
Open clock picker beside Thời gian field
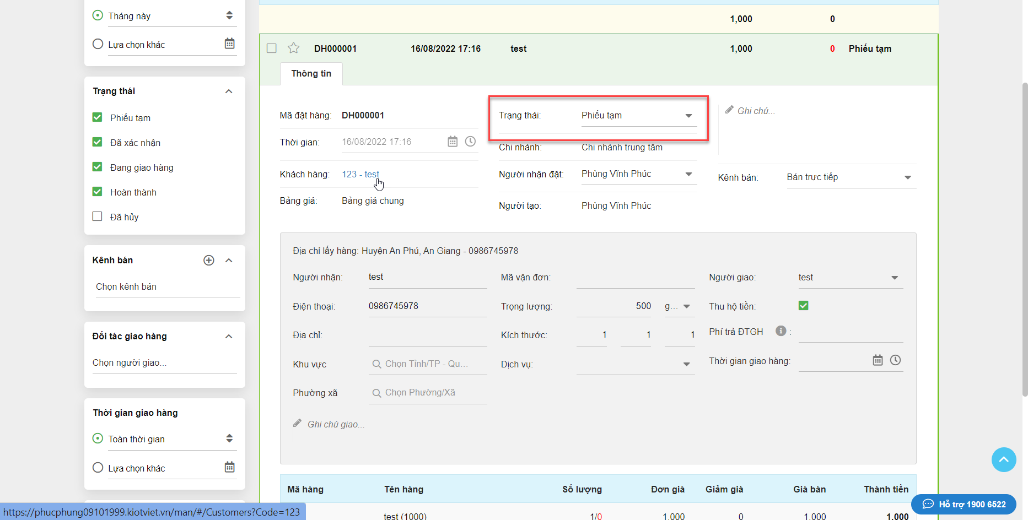pyautogui.click(x=470, y=142)
